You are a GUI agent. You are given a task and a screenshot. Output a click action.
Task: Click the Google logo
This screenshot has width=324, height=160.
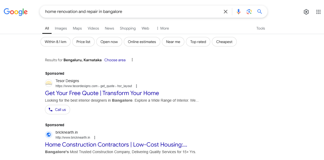16,12
